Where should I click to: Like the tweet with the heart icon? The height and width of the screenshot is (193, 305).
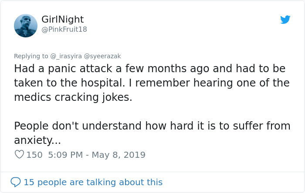tap(19, 154)
